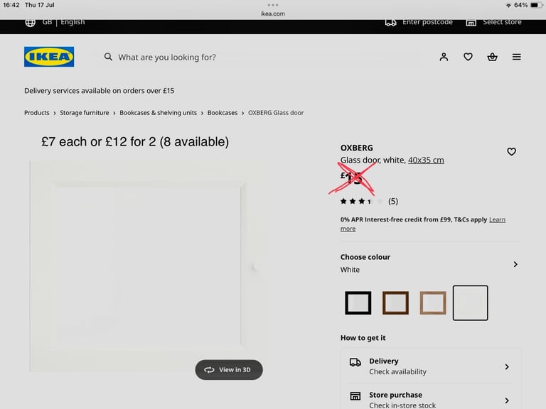Click Select store
546x409 pixels.
coord(502,22)
